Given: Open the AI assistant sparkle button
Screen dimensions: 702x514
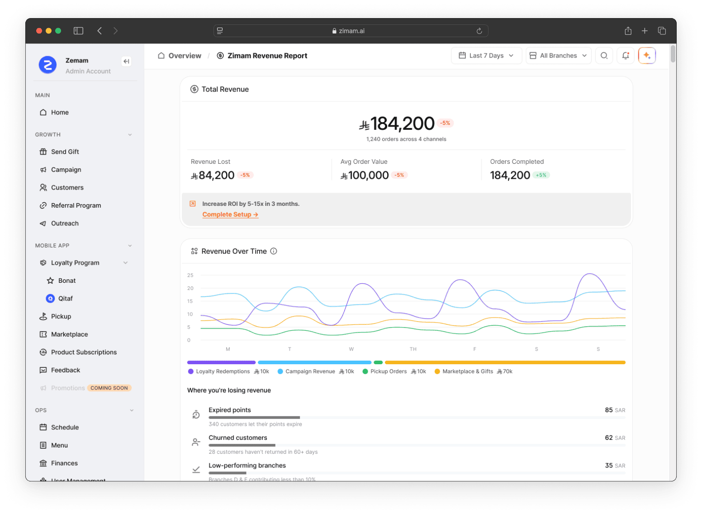Looking at the screenshot, I should 647,56.
